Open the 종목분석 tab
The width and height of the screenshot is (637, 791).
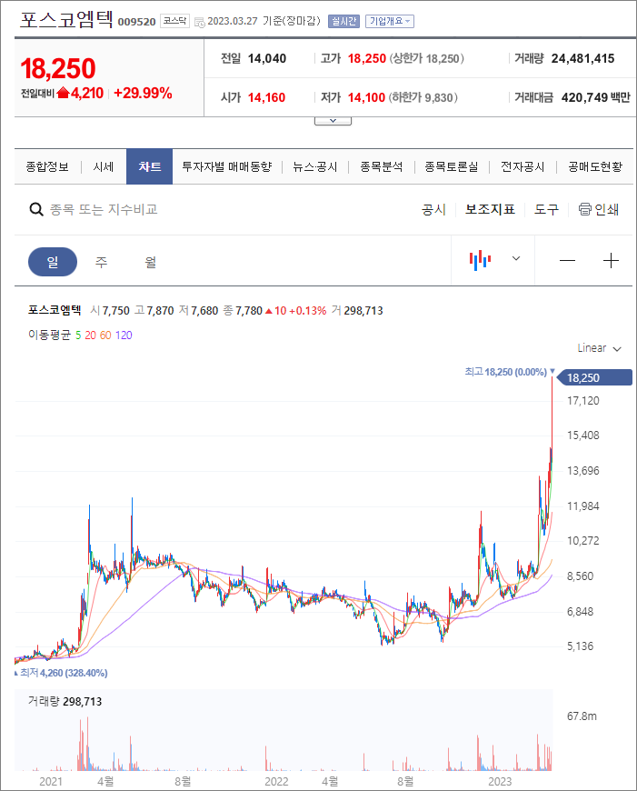click(x=382, y=166)
